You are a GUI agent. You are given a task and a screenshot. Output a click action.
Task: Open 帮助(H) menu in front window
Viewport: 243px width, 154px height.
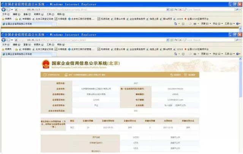click(x=61, y=45)
